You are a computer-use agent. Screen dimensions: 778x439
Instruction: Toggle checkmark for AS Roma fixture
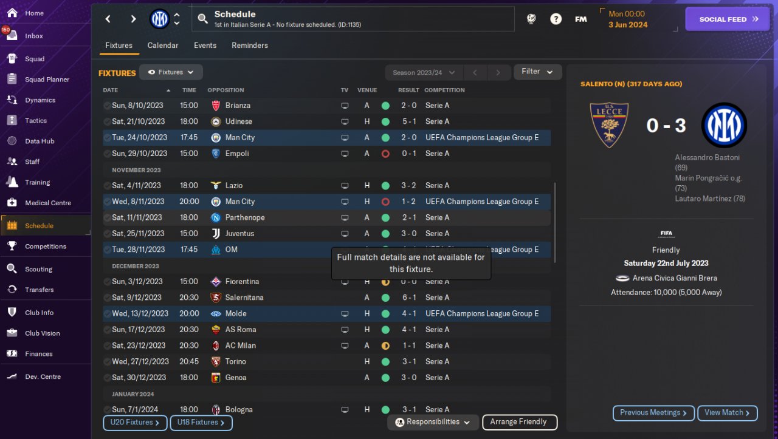pos(107,330)
